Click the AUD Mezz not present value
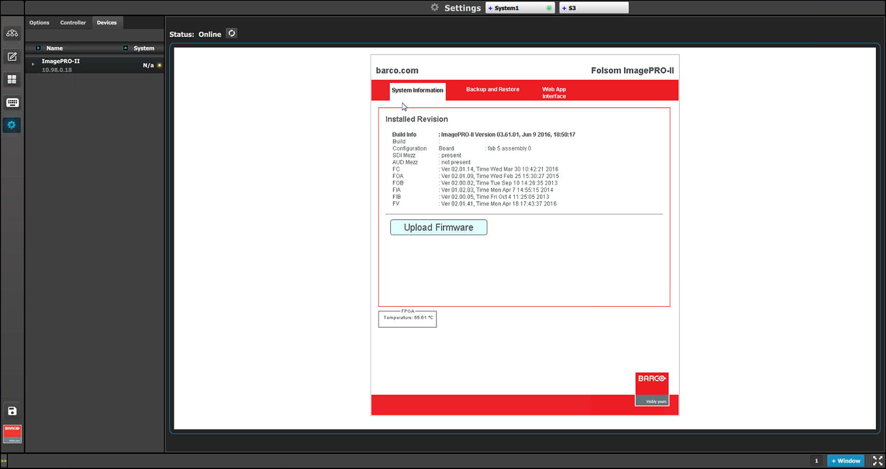886x469 pixels. [x=455, y=162]
